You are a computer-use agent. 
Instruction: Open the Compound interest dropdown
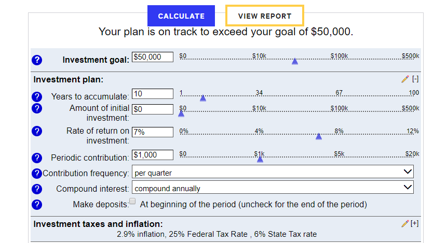click(273, 188)
